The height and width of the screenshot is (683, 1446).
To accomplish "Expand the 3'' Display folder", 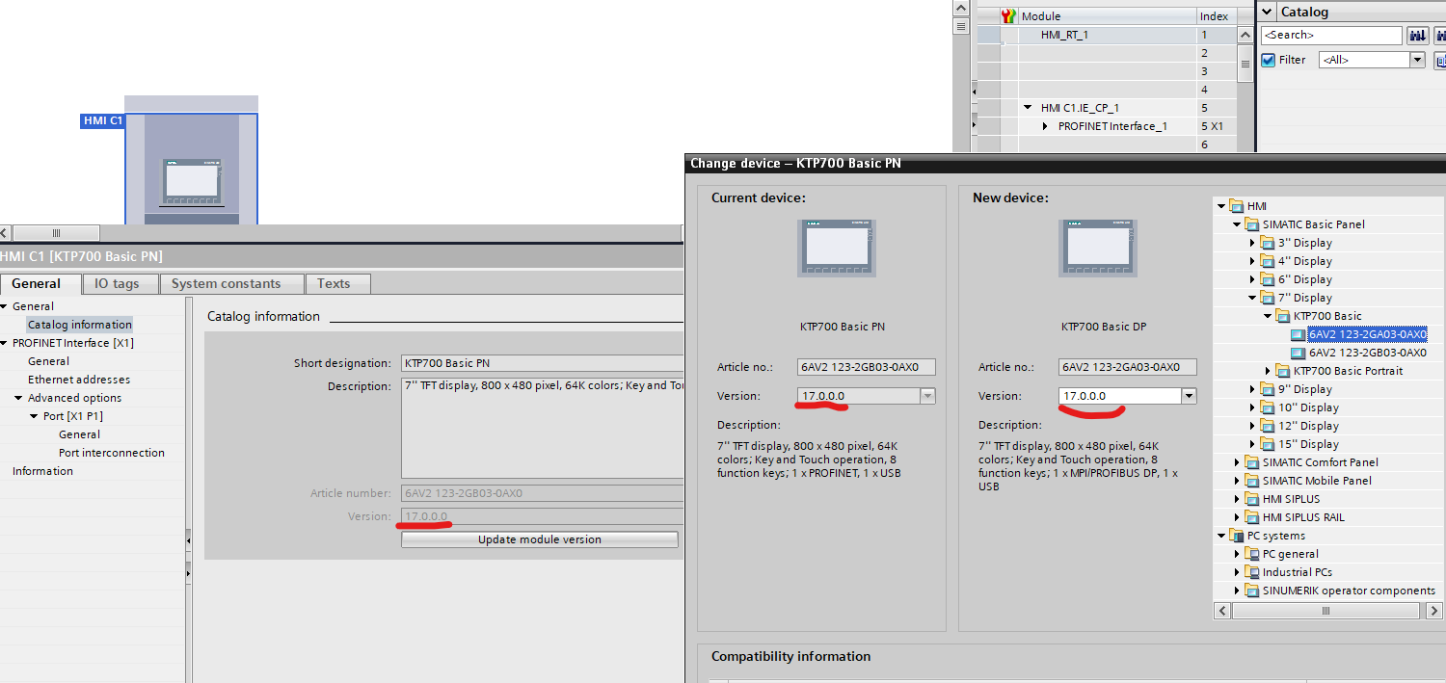I will point(1253,243).
